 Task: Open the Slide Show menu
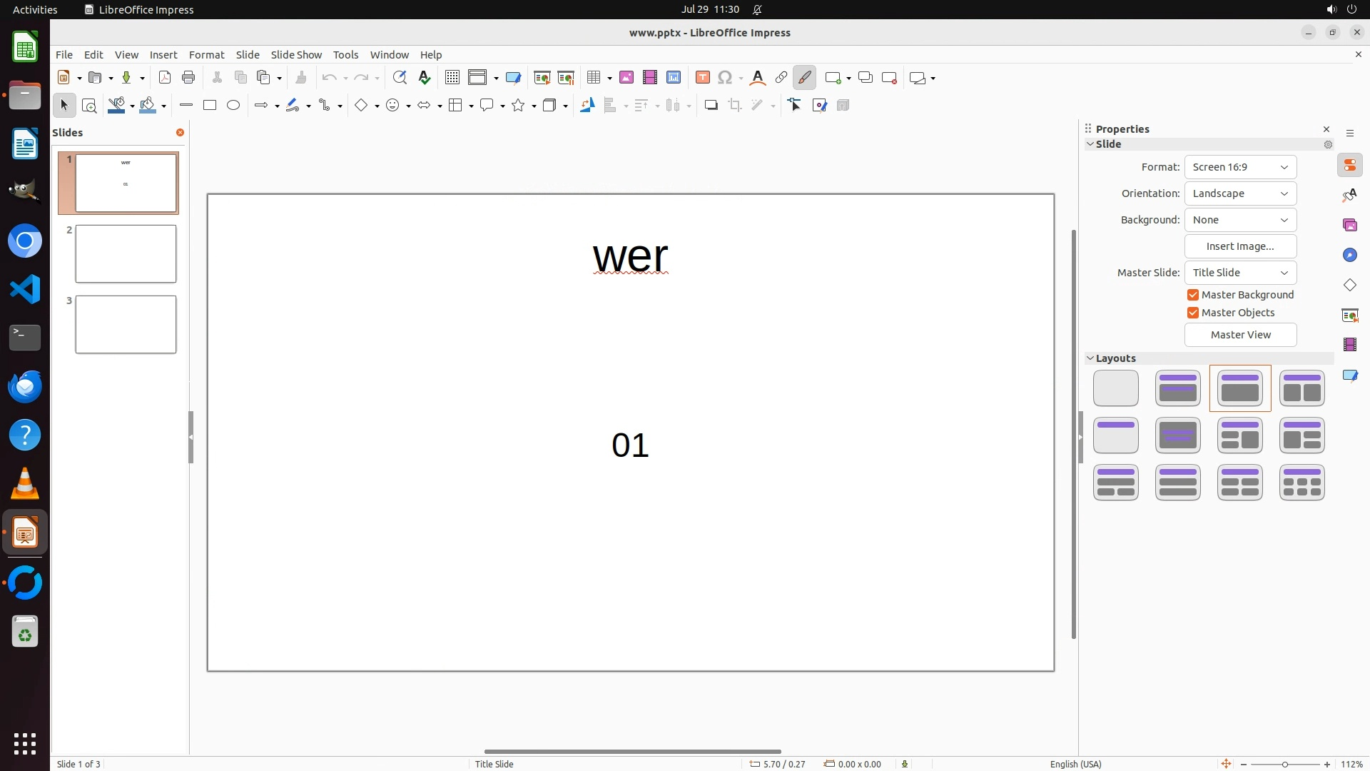coord(296,55)
